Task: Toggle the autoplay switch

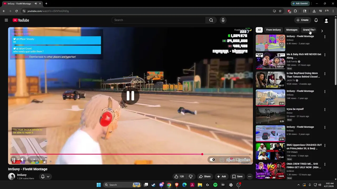Action: (213, 160)
